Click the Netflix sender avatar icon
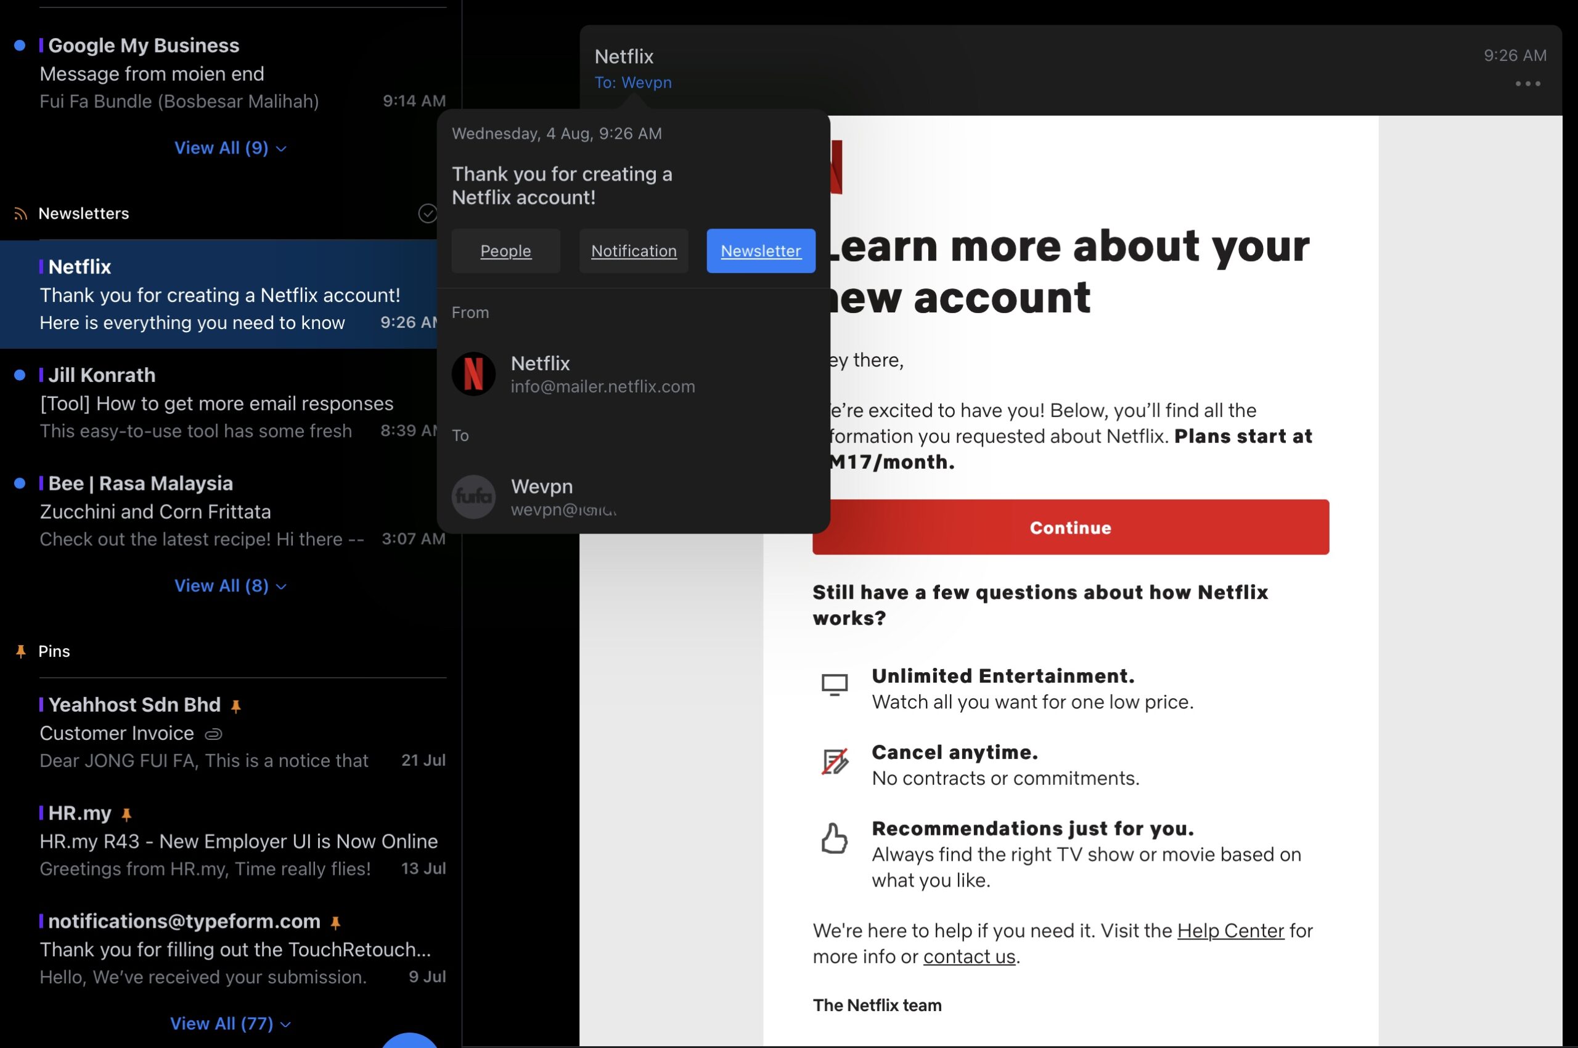This screenshot has height=1048, width=1578. pyautogui.click(x=473, y=373)
